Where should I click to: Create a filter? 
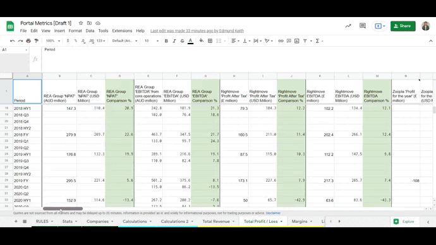305,41
